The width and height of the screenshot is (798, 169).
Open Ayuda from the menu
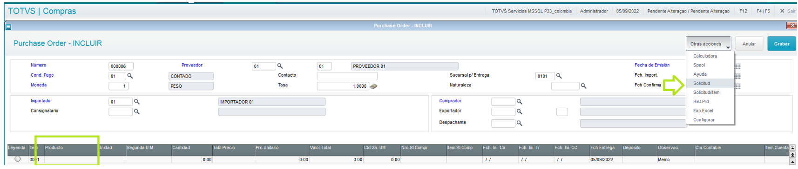pos(710,74)
